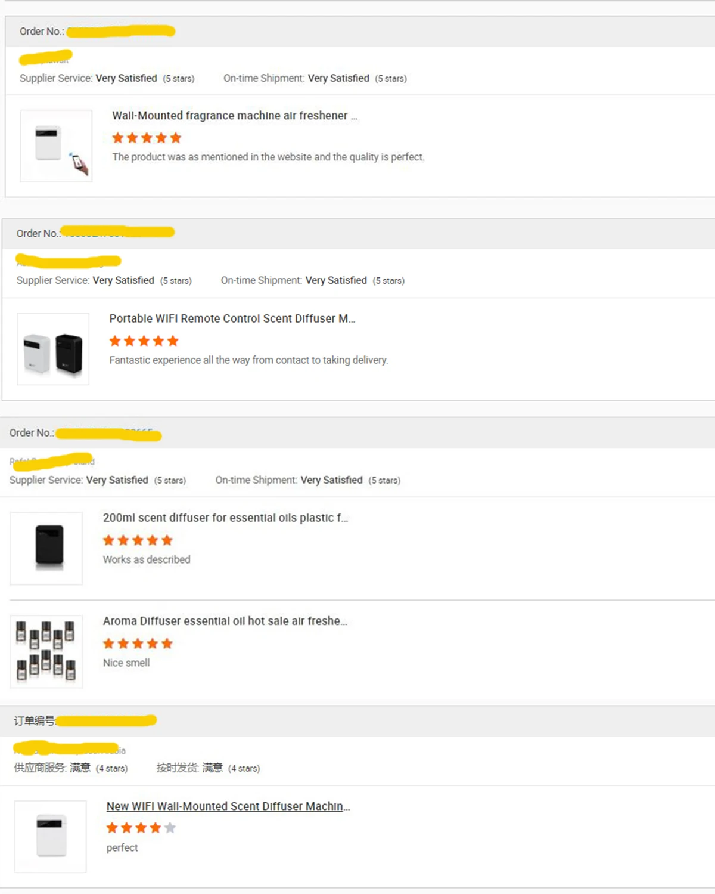Click the gray fifth star above "perfect"

[170, 828]
